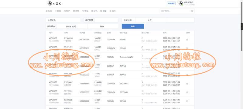Click miner name X1506938
The image size is (243, 109).
tap(68, 38)
